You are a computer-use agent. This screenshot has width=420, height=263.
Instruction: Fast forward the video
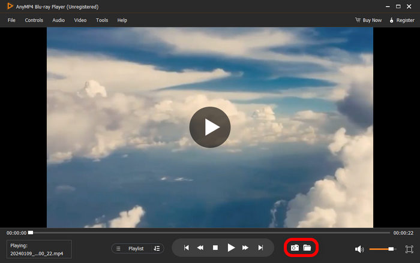tap(245, 247)
